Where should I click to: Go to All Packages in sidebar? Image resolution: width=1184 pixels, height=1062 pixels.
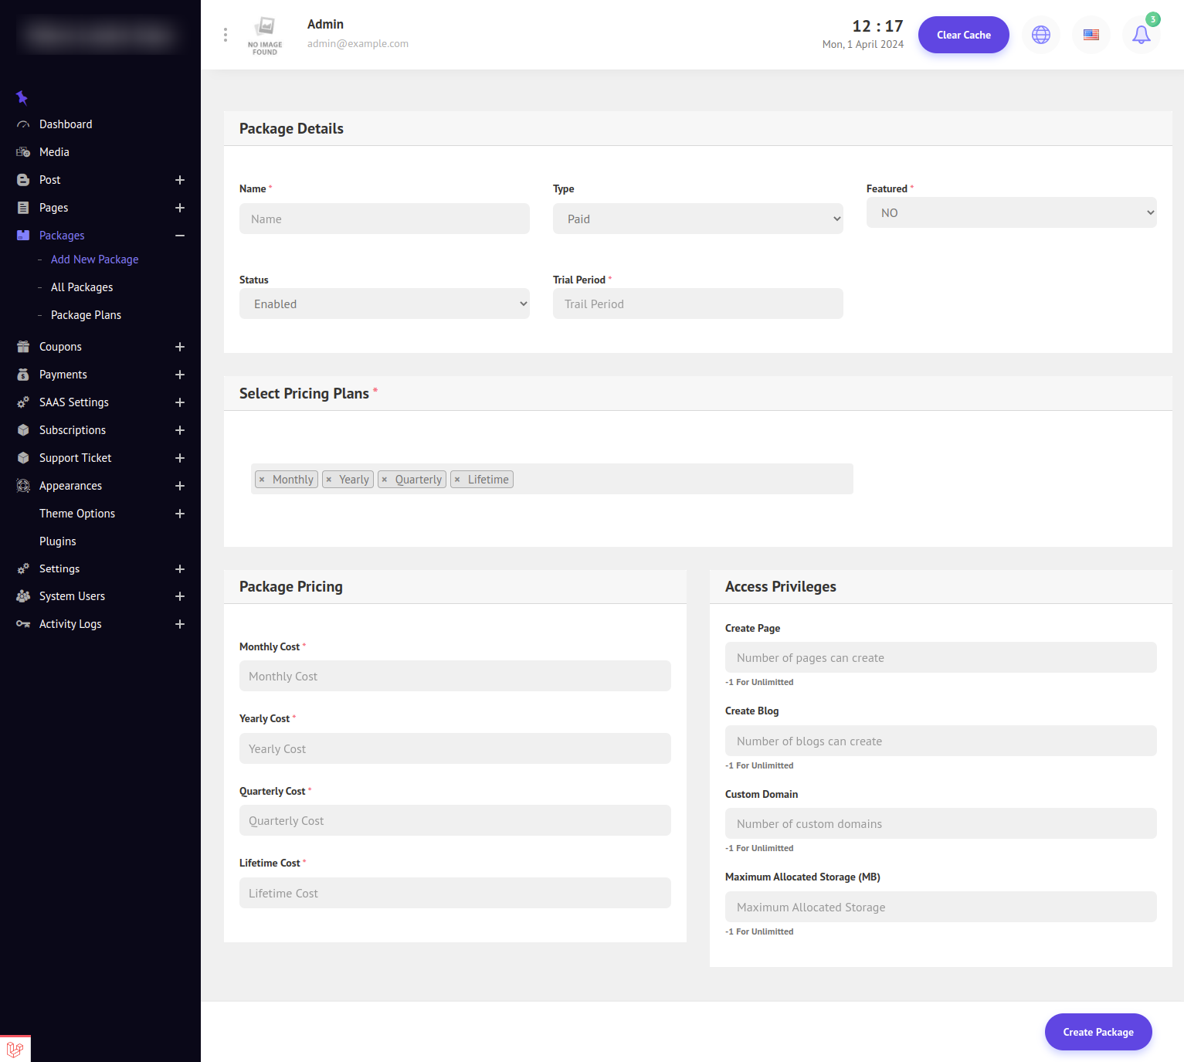pos(82,287)
